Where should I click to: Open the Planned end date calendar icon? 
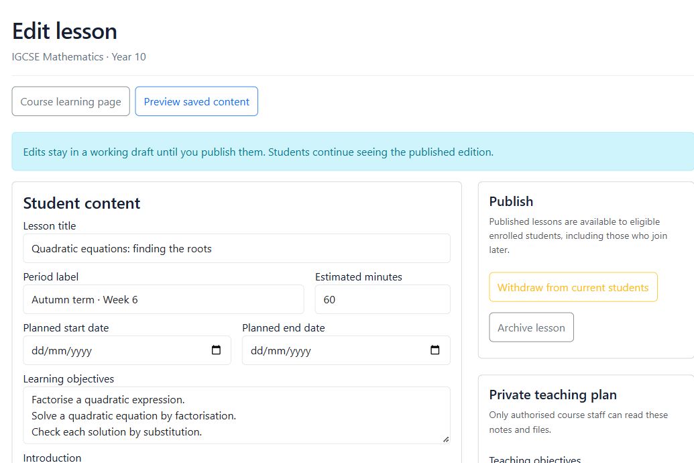(435, 350)
